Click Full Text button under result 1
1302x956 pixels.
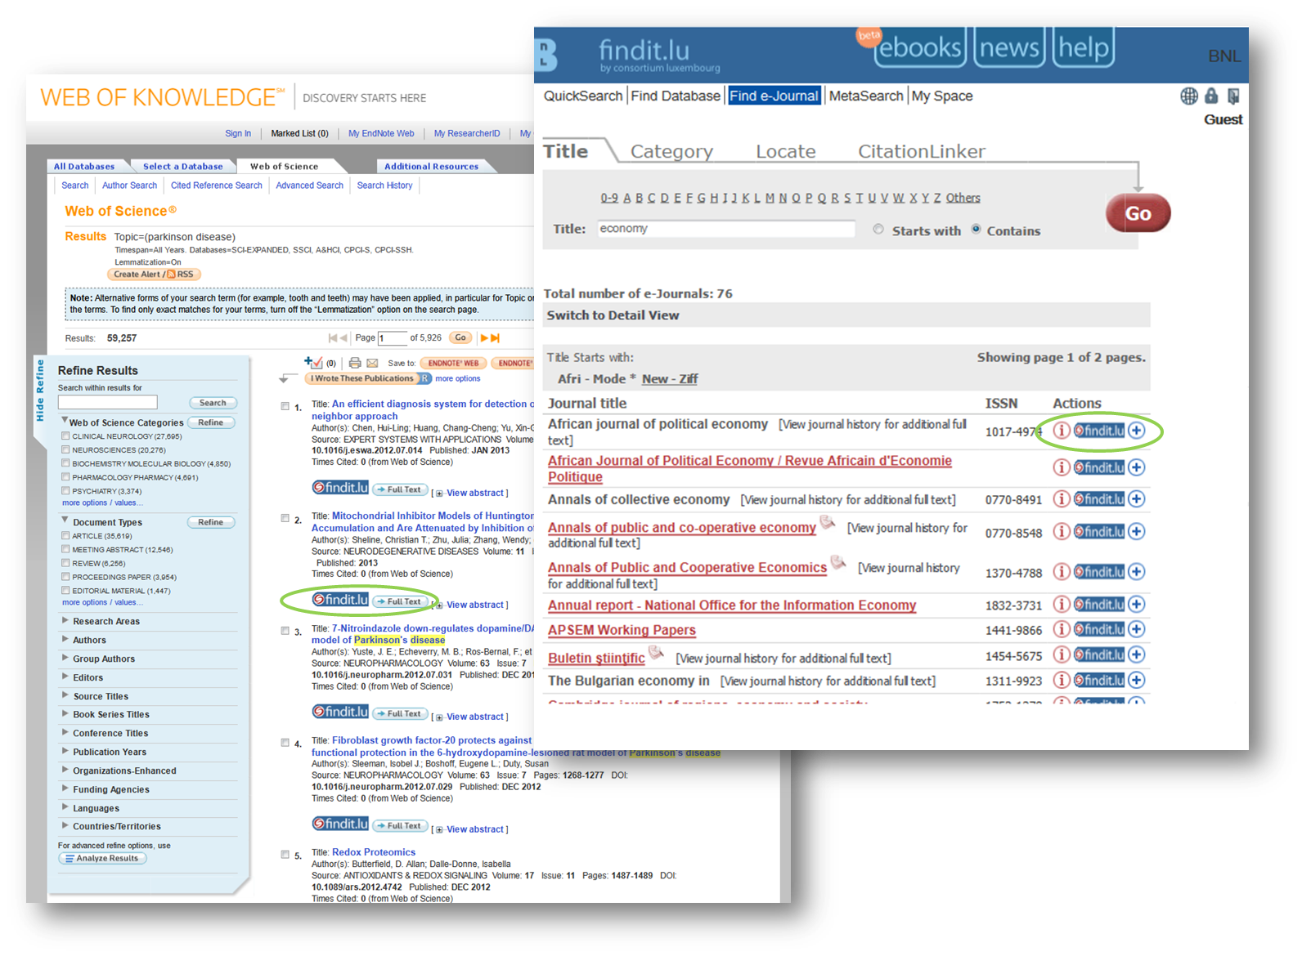[401, 489]
